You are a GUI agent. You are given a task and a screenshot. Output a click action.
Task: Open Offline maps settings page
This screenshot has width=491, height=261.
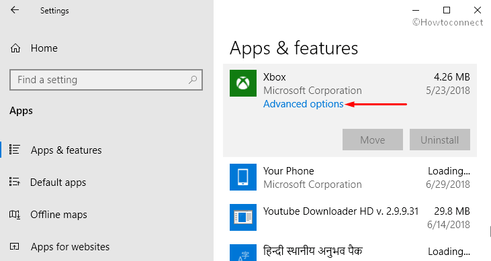pyautogui.click(x=58, y=215)
